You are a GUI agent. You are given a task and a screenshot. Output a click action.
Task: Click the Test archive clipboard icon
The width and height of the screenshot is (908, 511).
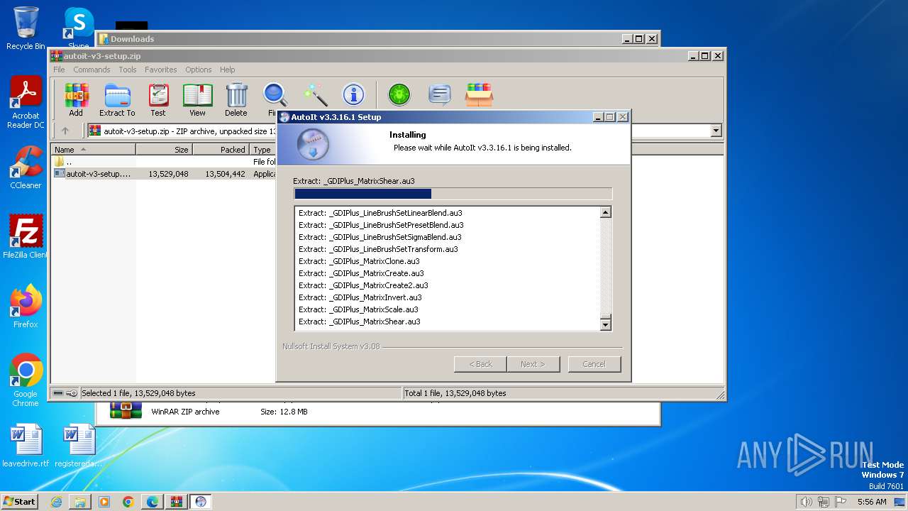click(x=158, y=100)
